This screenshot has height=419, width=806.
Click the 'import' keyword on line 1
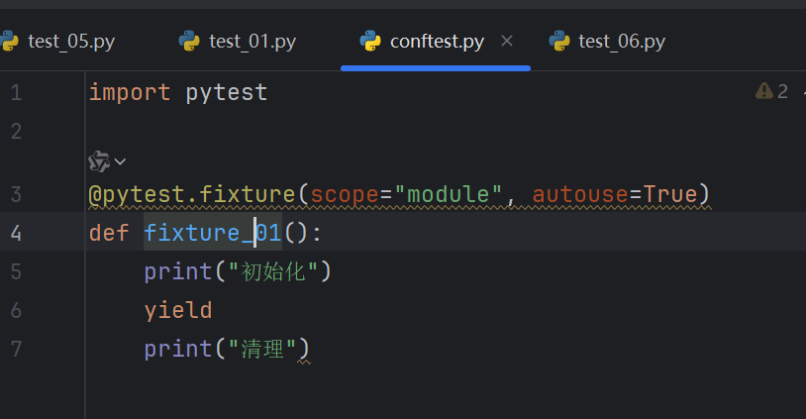click(130, 92)
